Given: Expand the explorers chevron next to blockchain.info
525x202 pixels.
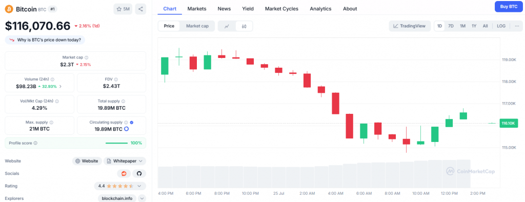Looking at the screenshot, I should point(142,198).
